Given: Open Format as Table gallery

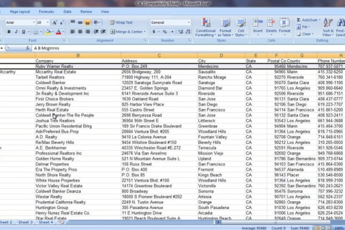Looking at the screenshot, I should pos(225,27).
